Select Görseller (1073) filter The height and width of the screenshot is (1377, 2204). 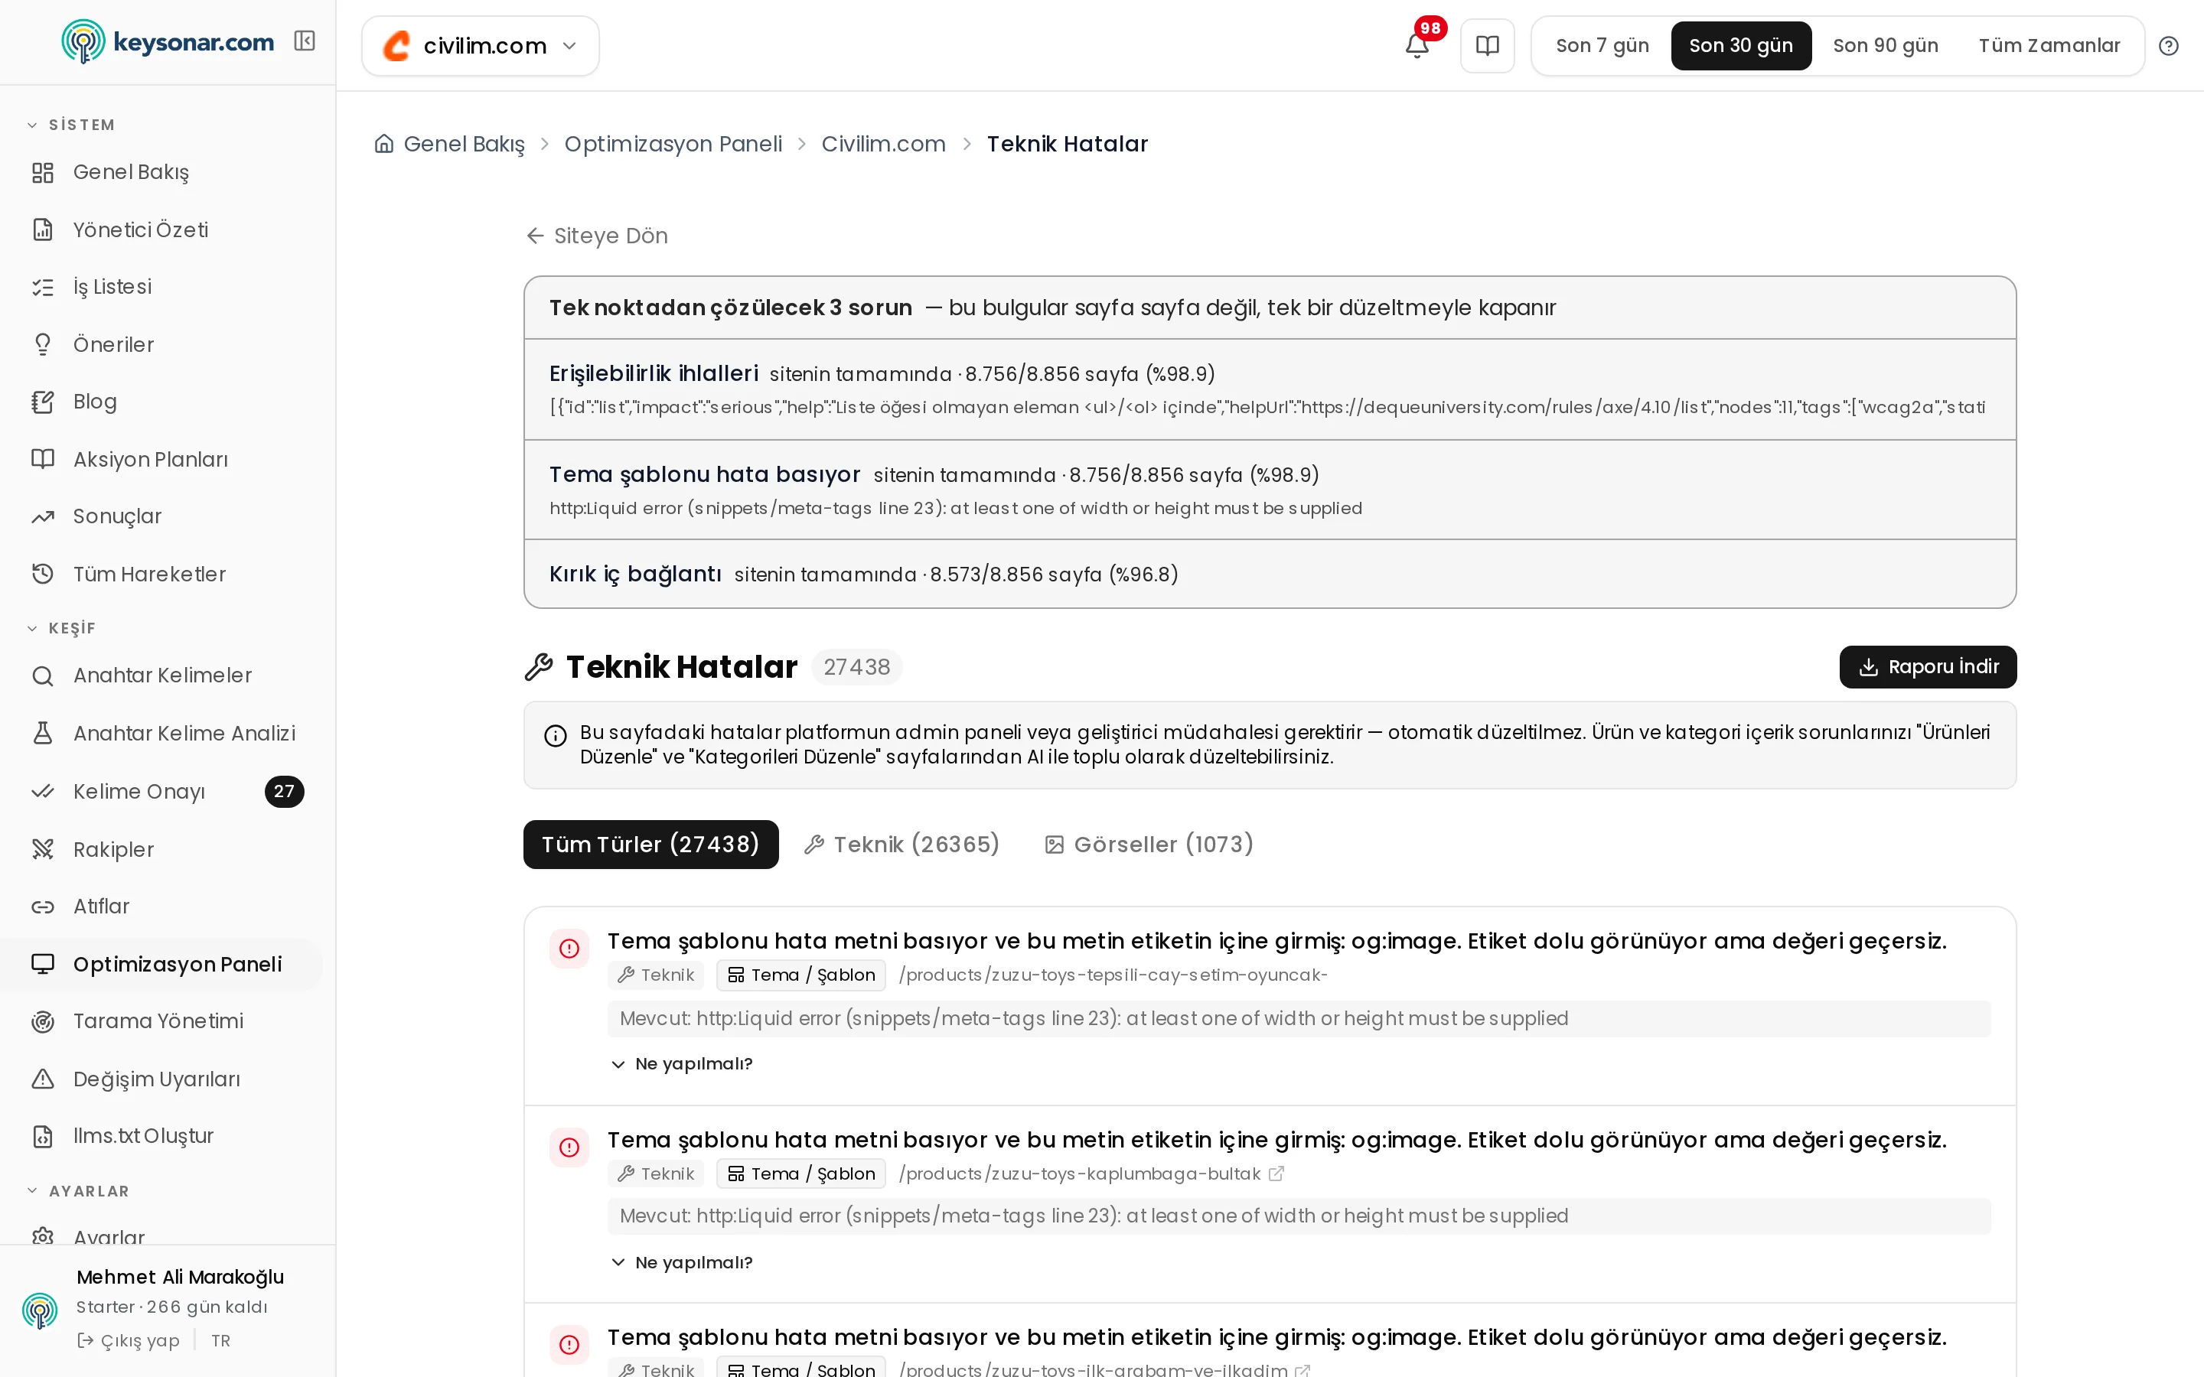tap(1149, 845)
